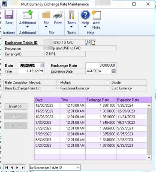Click the Help question mark icon
Screen dimensions: 156x172
click(x=85, y=15)
